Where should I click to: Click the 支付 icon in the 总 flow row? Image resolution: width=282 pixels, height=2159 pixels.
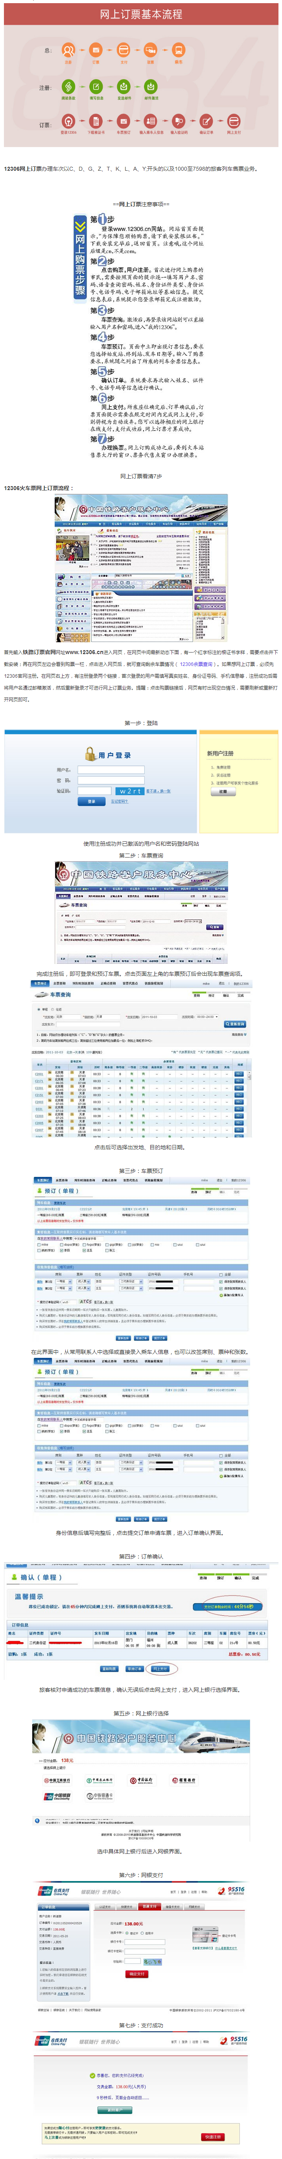(124, 50)
